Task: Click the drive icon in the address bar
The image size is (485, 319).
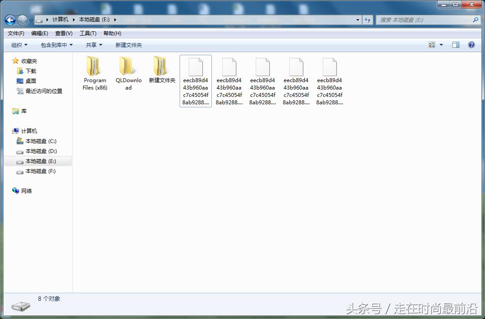Action: 39,20
